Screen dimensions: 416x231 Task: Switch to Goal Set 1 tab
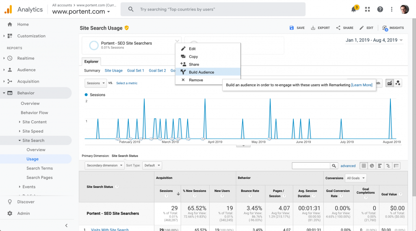click(x=136, y=71)
